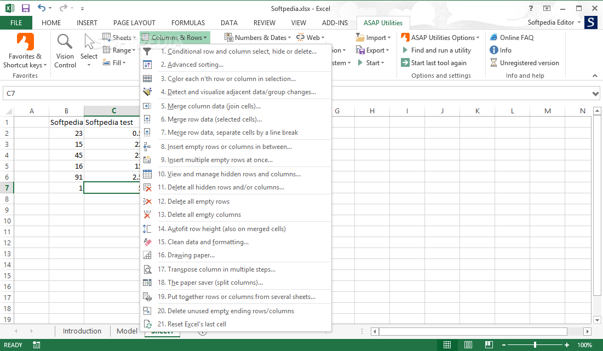The image size is (603, 351).
Task: Click Insert multiple empty rows icon
Action: pyautogui.click(x=147, y=160)
